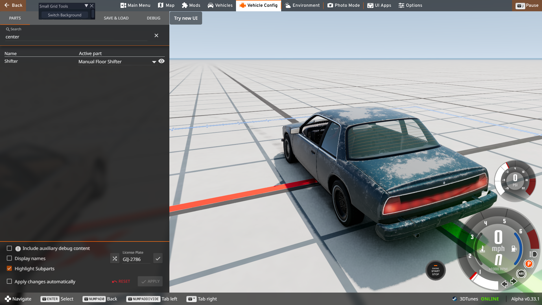Click the Environment weather icon
The image size is (542, 305).
pos(288,5)
